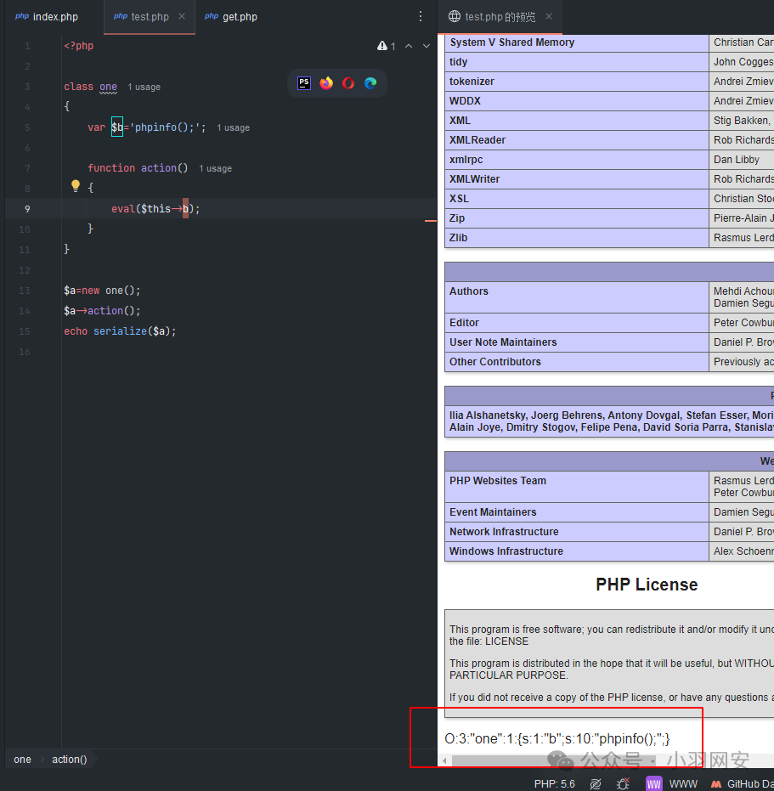This screenshot has height=791, width=774.
Task: Click 'Network Infrastructure' cell
Action: [x=577, y=532]
